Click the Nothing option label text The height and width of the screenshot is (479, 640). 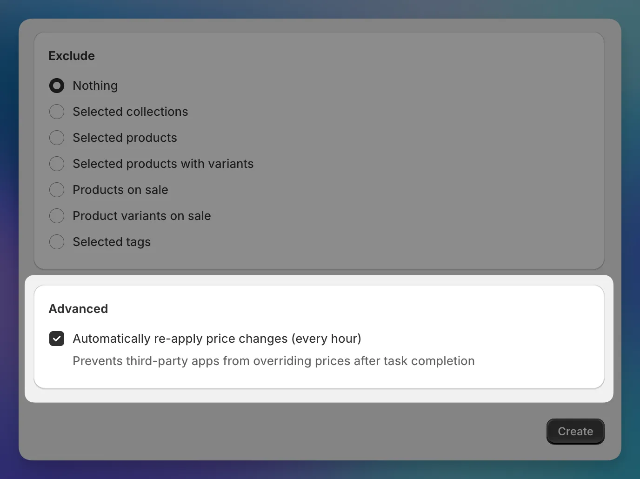95,86
